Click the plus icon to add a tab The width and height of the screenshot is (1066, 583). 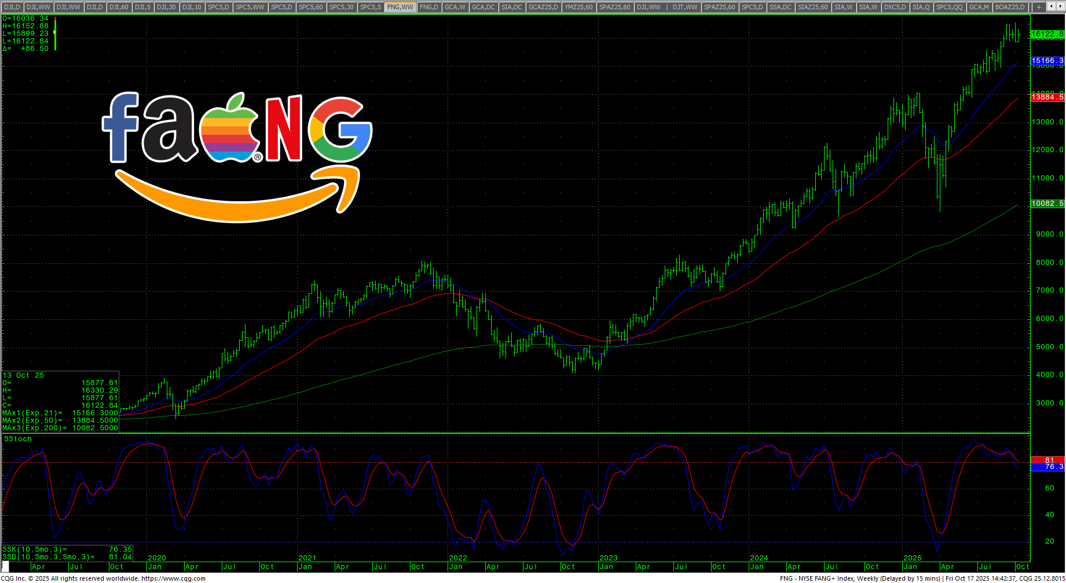click(x=1039, y=7)
